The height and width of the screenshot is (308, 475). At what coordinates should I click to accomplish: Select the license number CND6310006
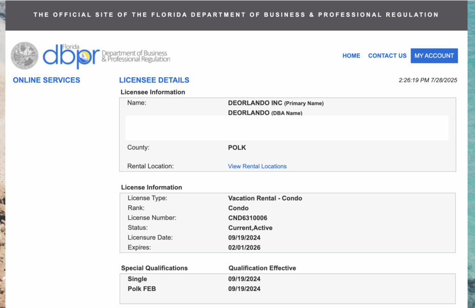click(x=247, y=218)
